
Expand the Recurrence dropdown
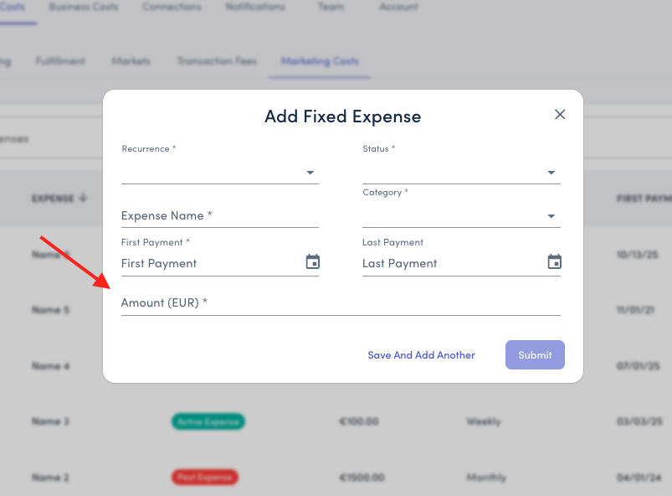pyautogui.click(x=220, y=173)
